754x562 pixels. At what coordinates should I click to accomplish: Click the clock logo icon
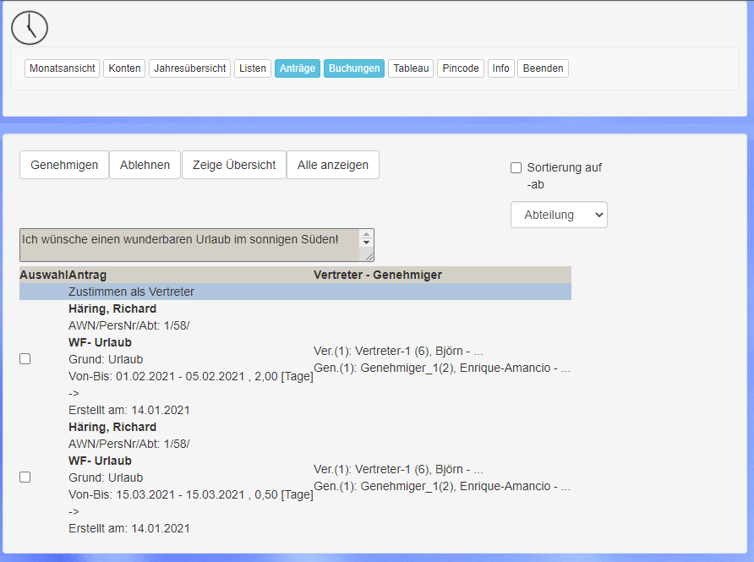[x=30, y=27]
